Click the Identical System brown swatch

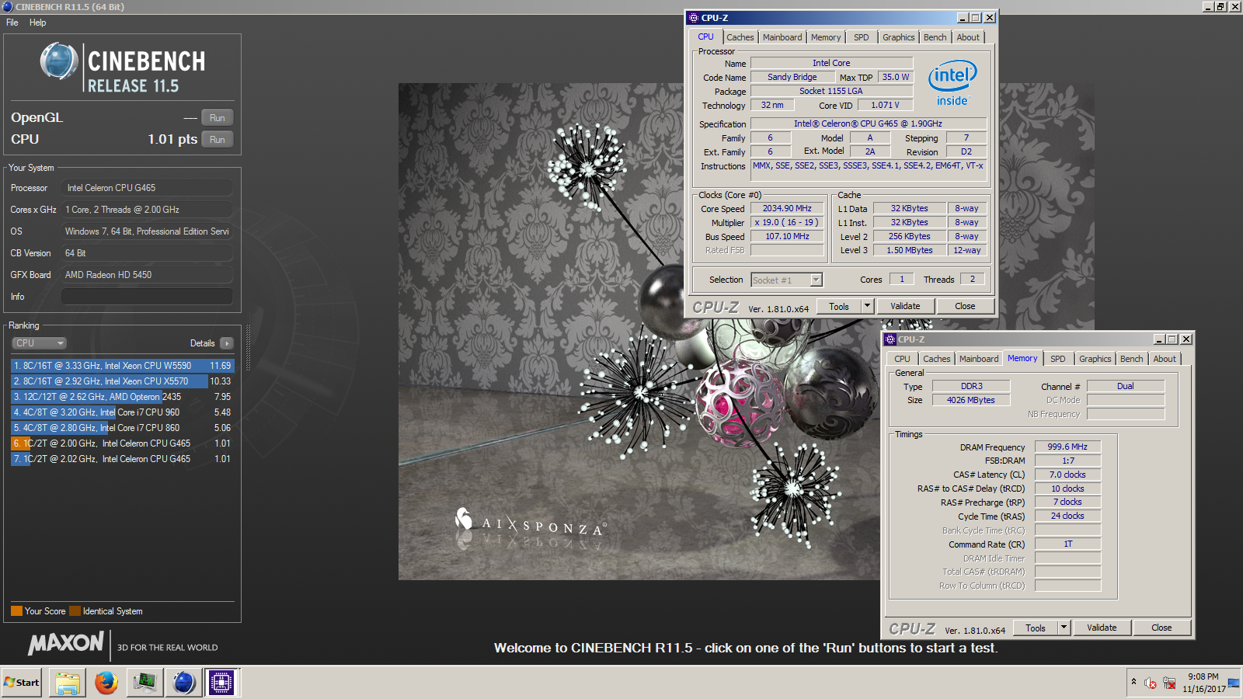pos(75,611)
